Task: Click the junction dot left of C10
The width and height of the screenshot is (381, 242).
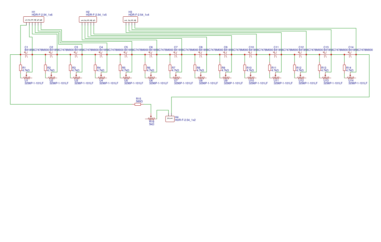Action: (245, 54)
